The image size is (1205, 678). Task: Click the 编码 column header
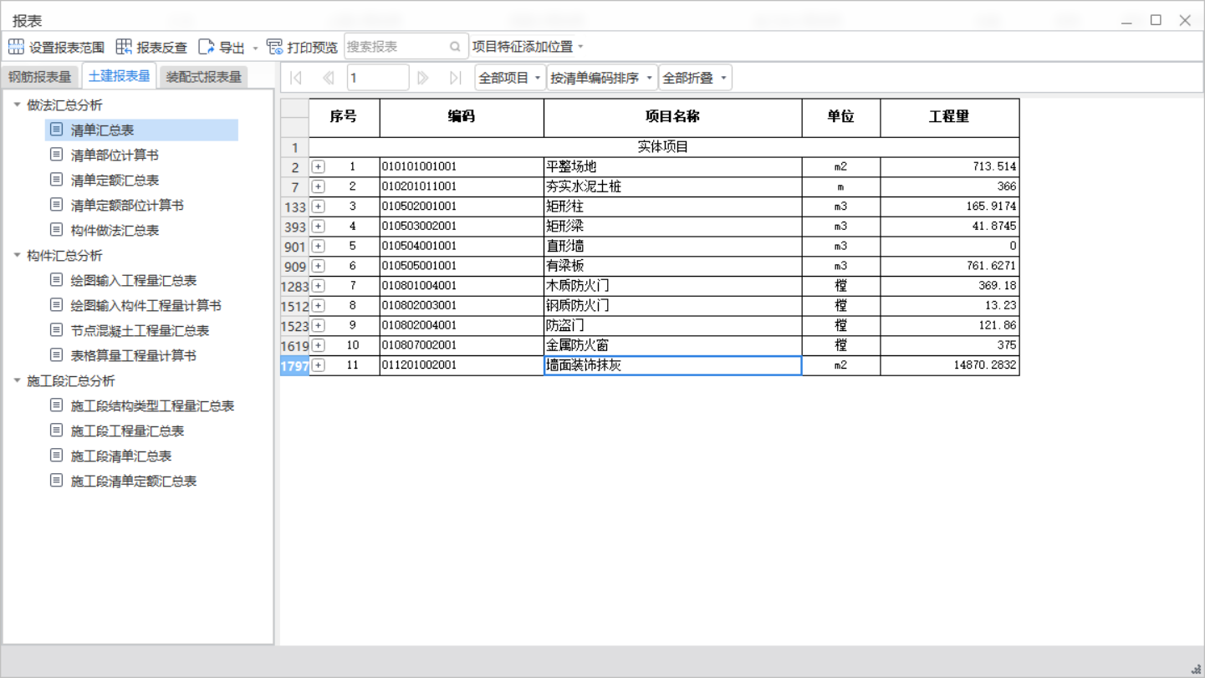coord(462,117)
